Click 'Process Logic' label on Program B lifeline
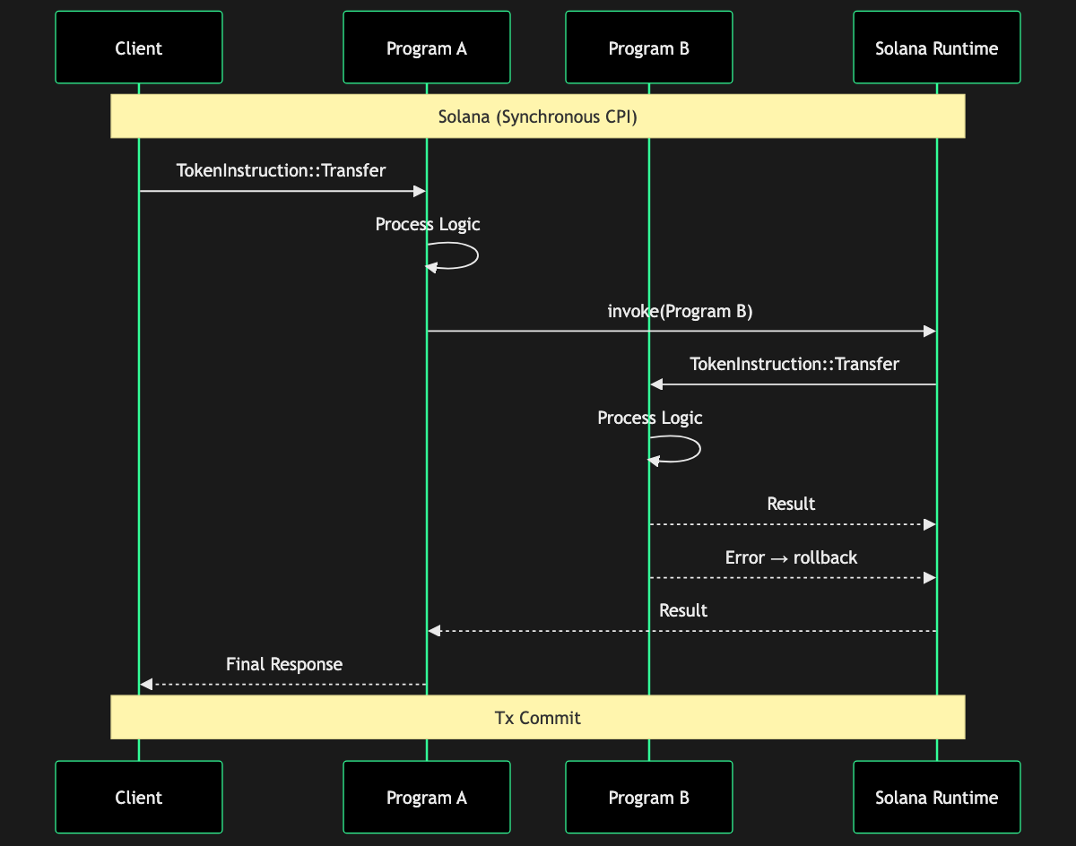Image resolution: width=1076 pixels, height=846 pixels. 650,418
